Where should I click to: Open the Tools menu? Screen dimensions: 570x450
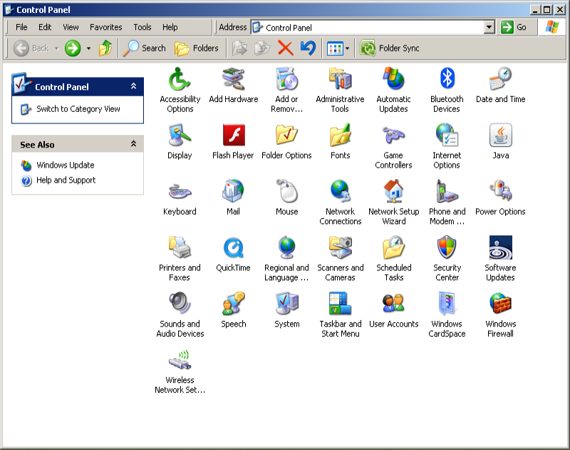click(x=142, y=27)
